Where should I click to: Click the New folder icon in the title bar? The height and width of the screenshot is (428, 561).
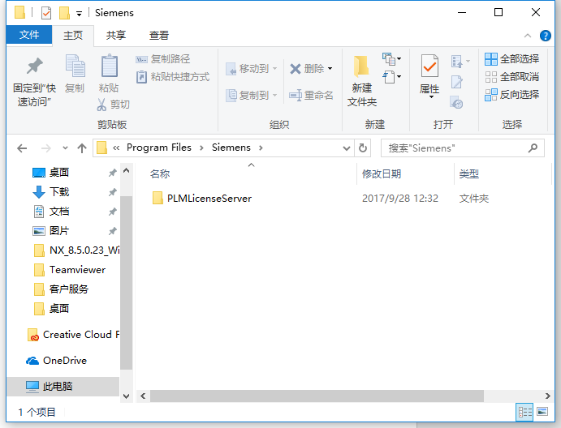64,13
